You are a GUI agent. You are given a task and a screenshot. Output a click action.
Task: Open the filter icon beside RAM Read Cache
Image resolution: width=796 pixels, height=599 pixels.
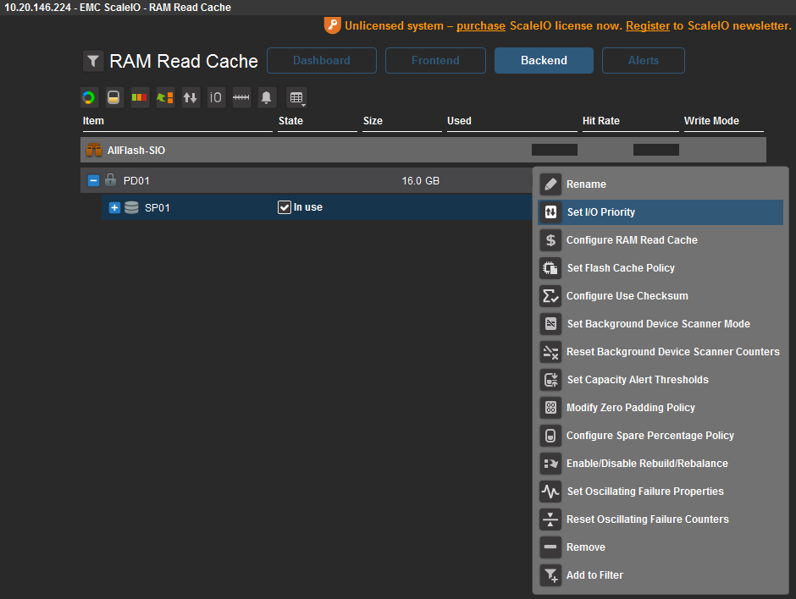[93, 61]
